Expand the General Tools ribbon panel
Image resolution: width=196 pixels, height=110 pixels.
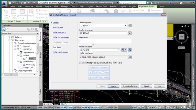(40, 21)
